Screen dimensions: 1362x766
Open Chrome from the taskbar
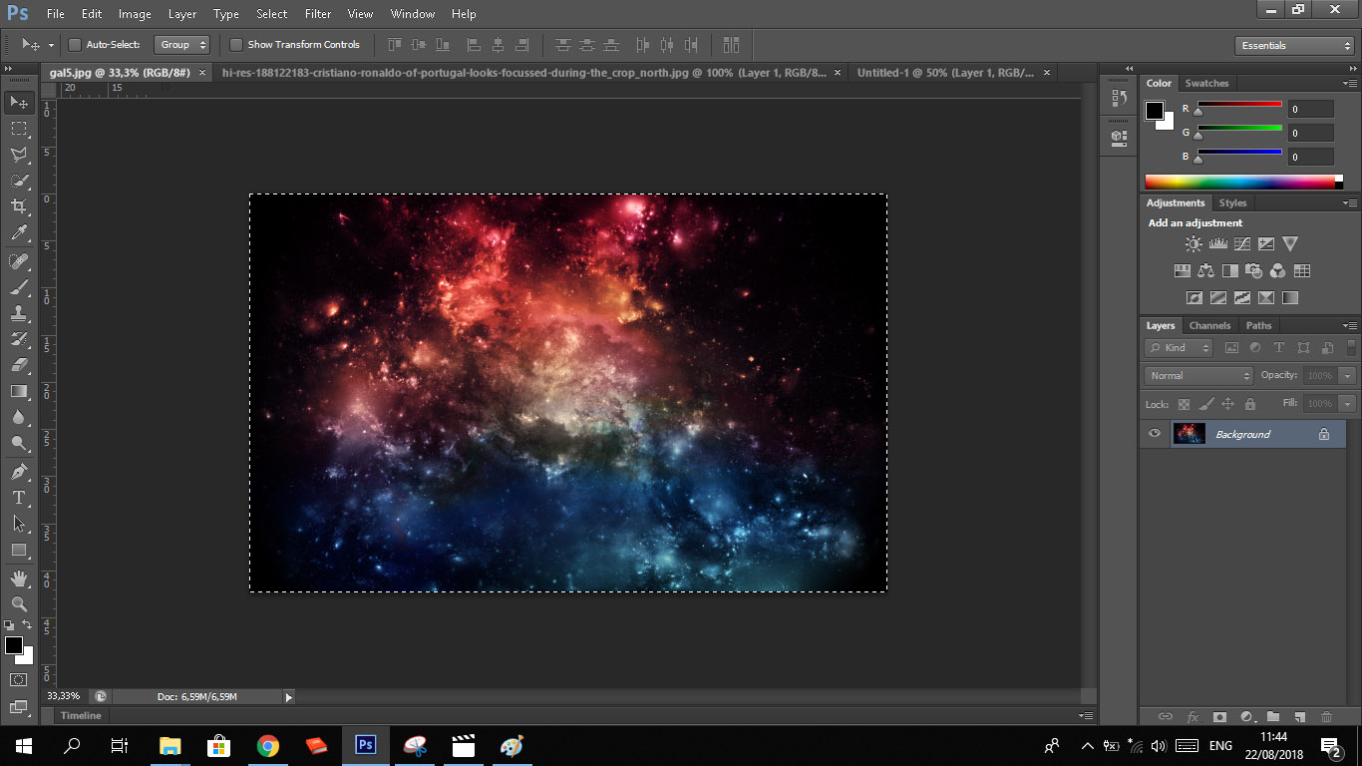(x=267, y=745)
